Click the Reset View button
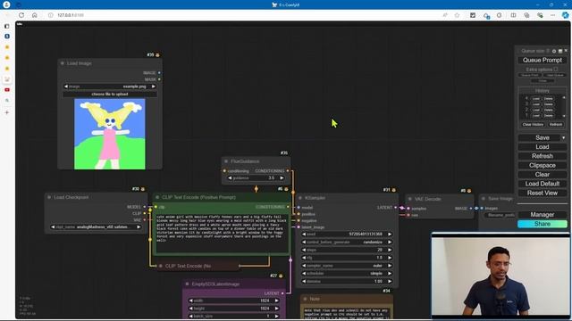The height and width of the screenshot is (321, 572). 543,193
